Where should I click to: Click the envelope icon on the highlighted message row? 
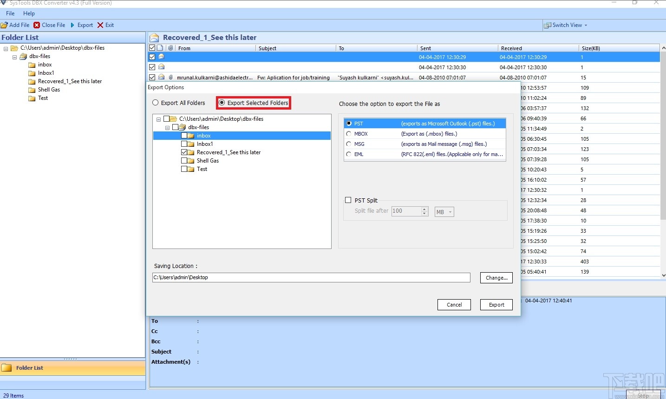[161, 57]
